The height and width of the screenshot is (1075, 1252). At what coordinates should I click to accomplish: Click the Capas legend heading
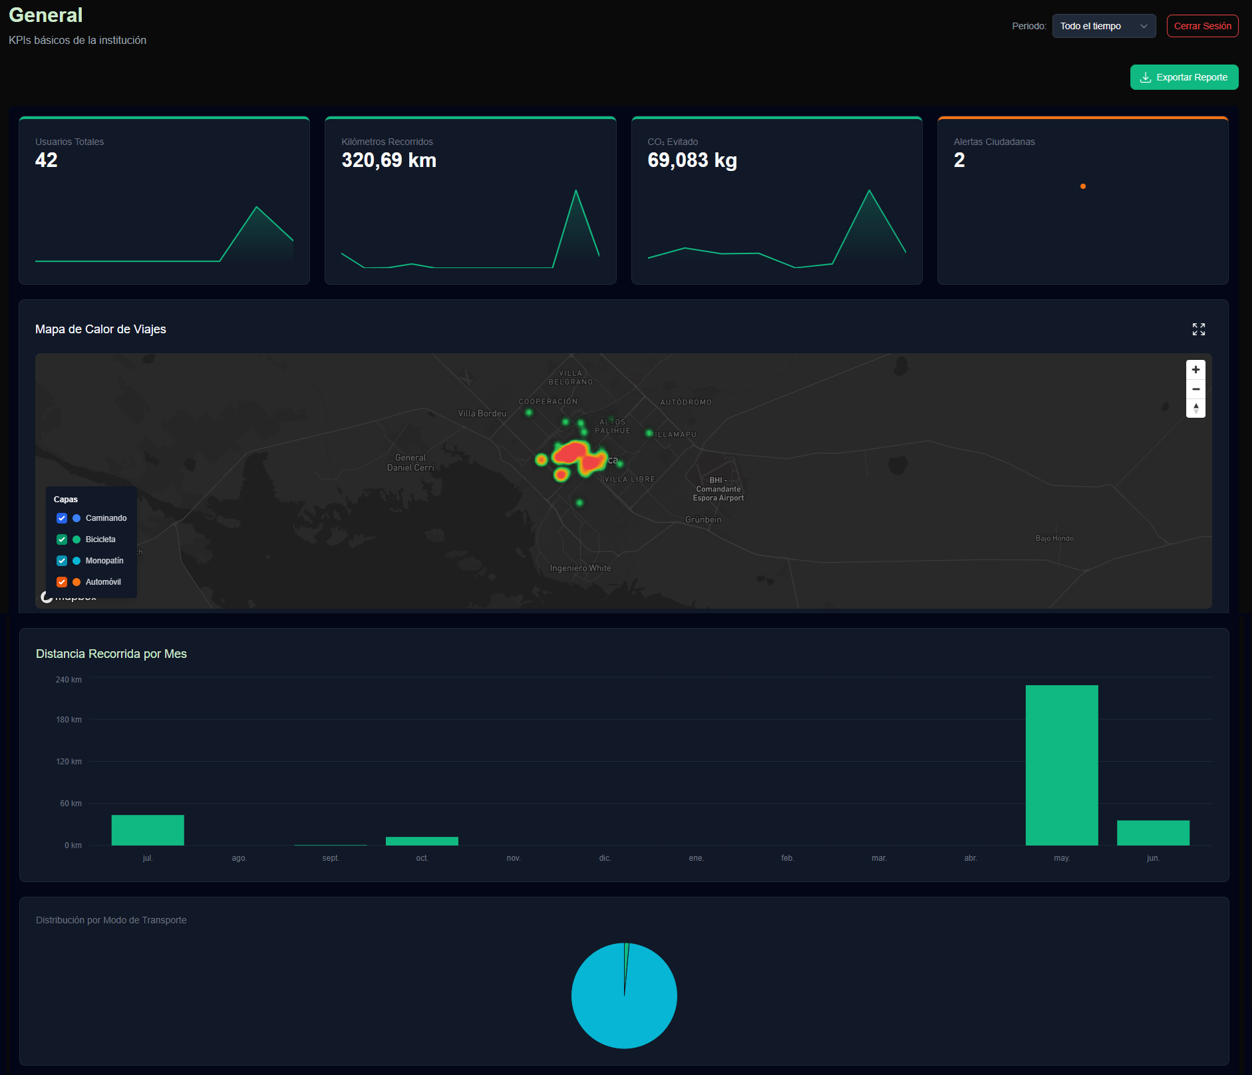[x=66, y=500]
